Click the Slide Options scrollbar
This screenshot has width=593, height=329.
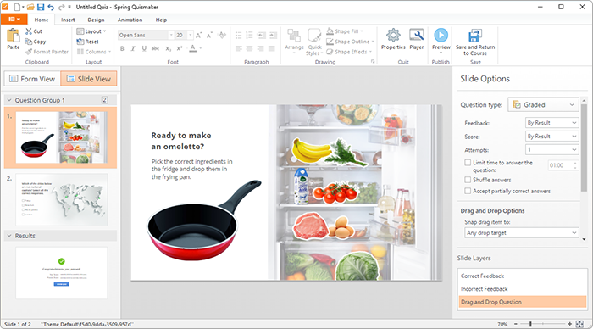pyautogui.click(x=585, y=148)
